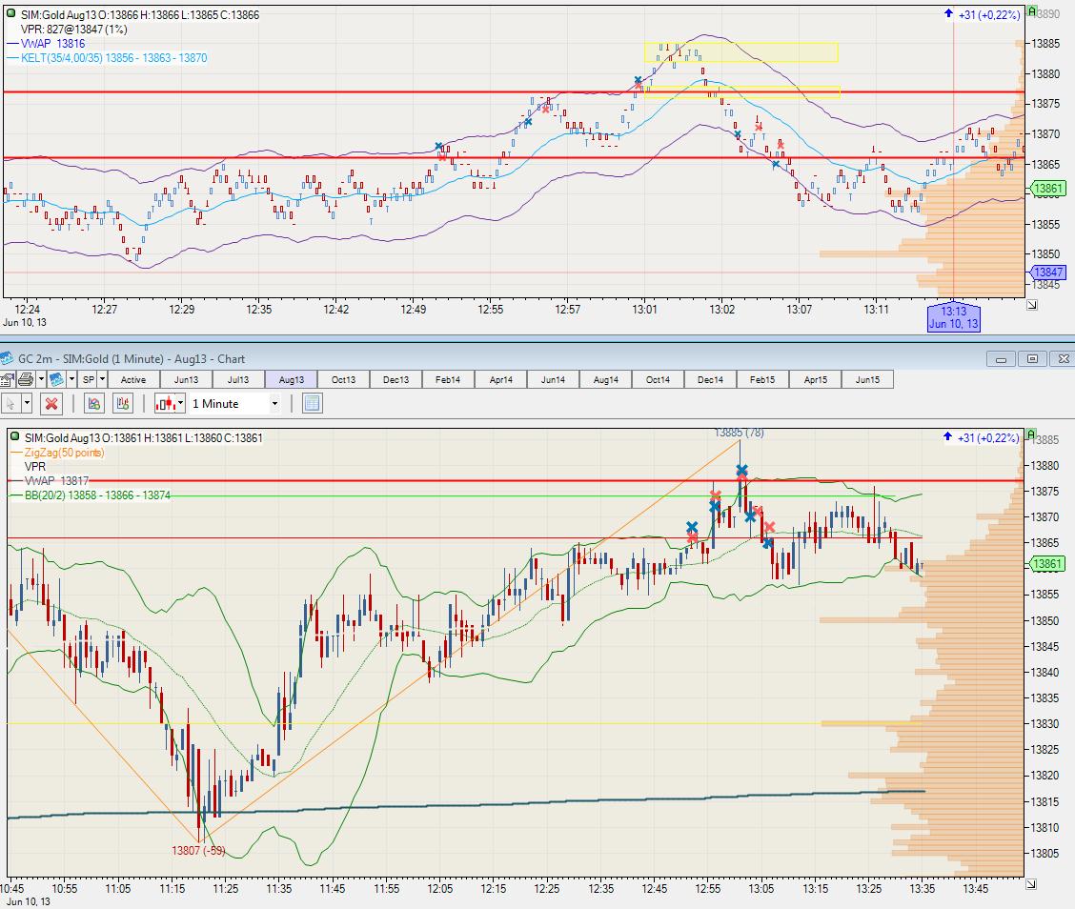Click the green A autoscale icon in upper chart
Viewport: 1075px width, 909px height.
coord(1031,11)
